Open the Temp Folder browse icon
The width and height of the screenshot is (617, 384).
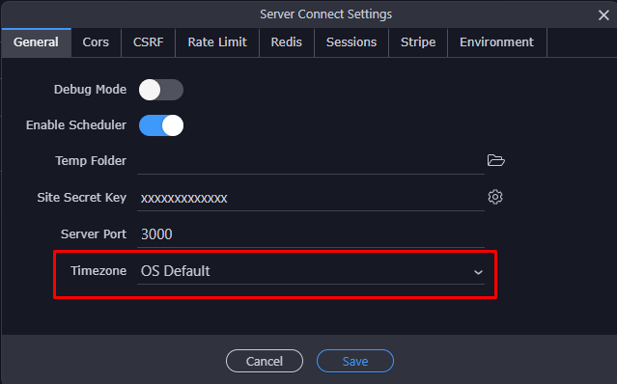(495, 160)
